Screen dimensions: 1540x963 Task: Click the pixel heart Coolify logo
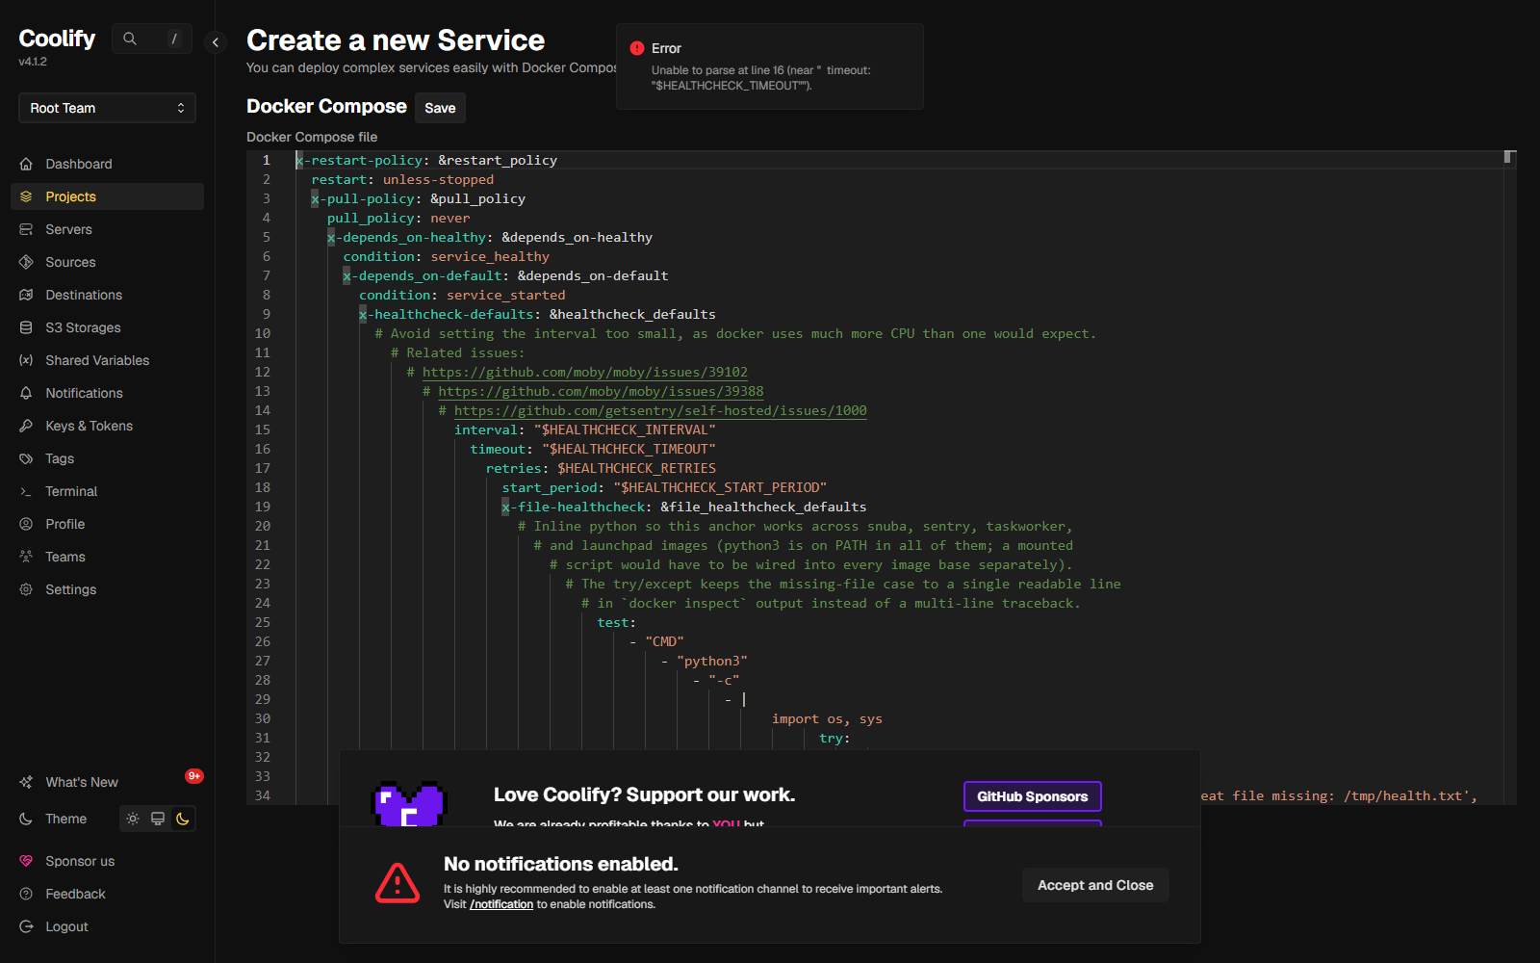tap(409, 803)
